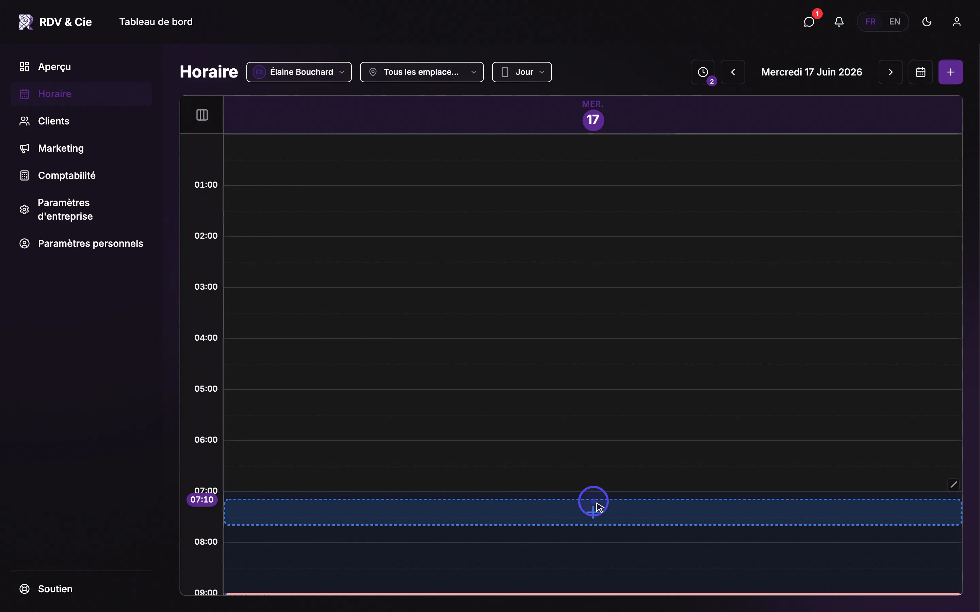Screen dimensions: 980x612
Task: Switch language to FR
Action: click(871, 22)
